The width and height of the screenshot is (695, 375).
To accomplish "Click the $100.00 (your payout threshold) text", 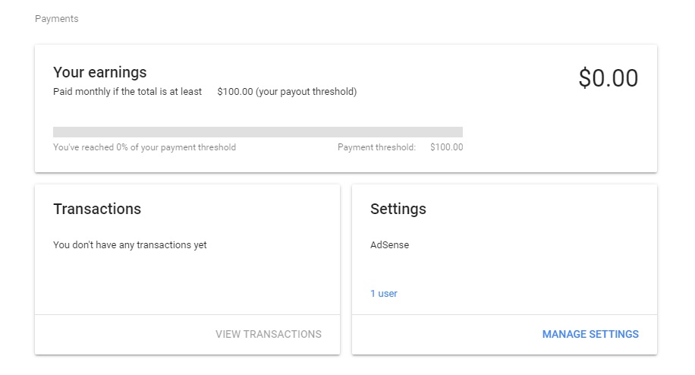I will coord(286,92).
